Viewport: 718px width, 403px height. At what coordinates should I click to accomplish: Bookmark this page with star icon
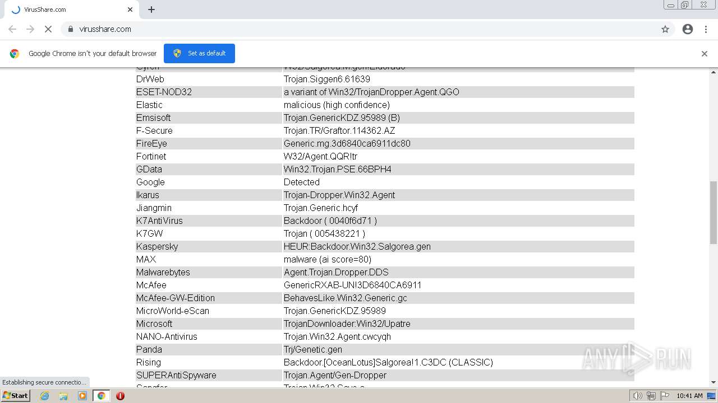[665, 29]
